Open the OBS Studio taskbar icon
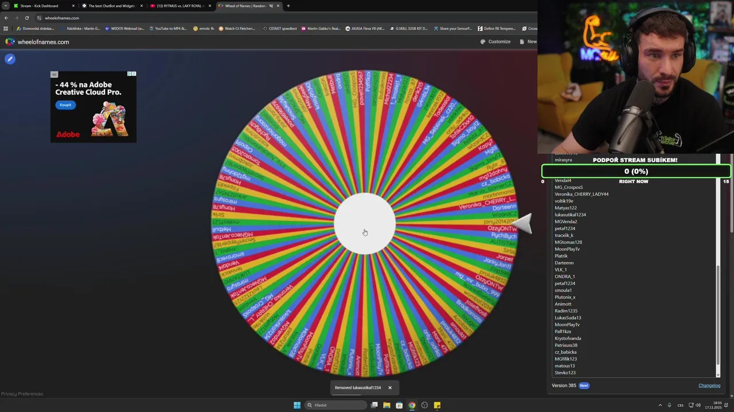734x412 pixels. point(424,405)
